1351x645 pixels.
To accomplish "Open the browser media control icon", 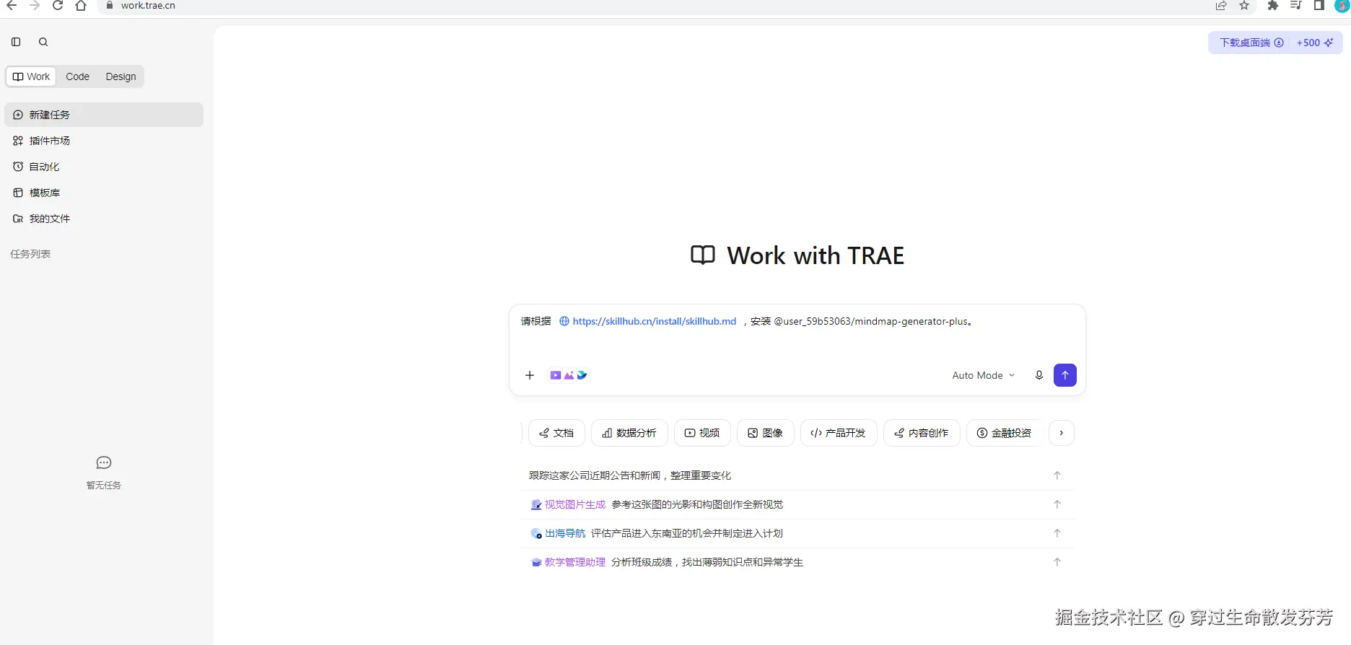I will coord(1295,5).
